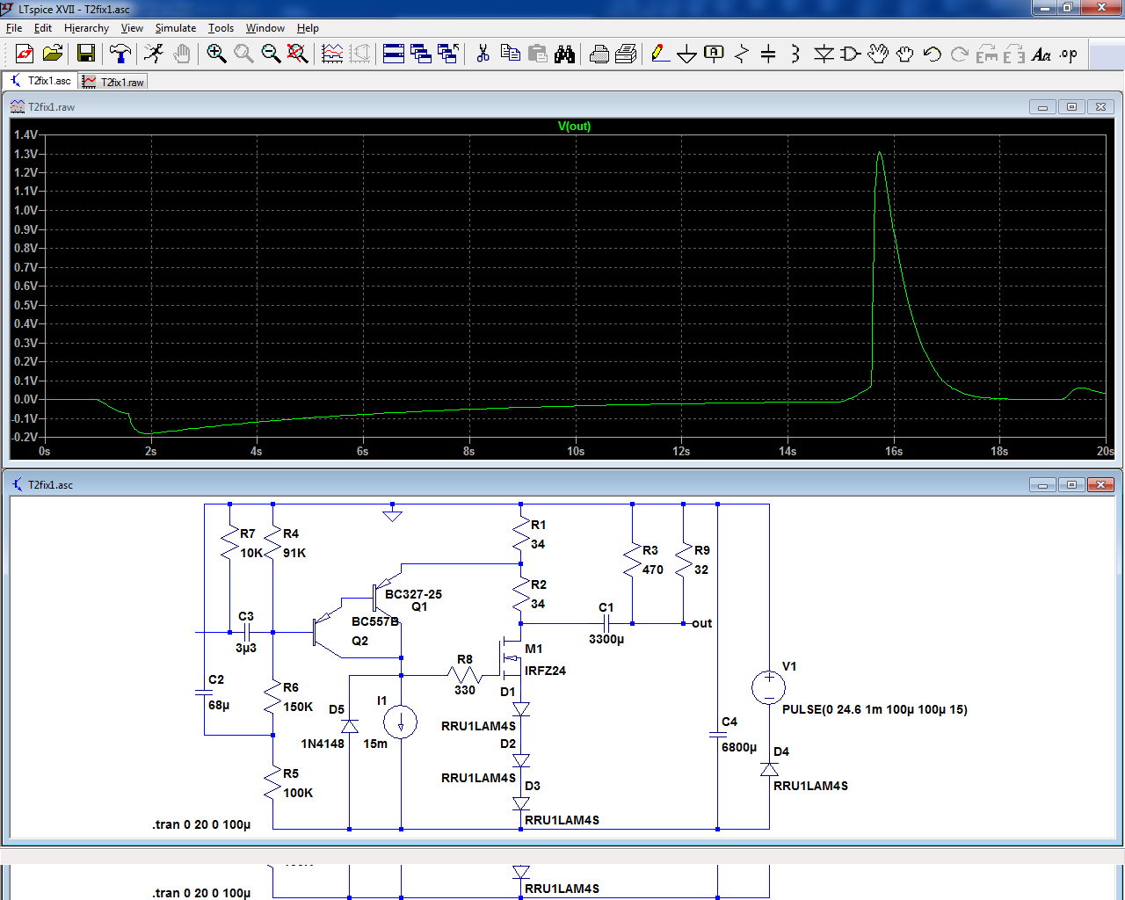Screen dimensions: 1125x900
Task: Click the Find binoculars icon
Action: [564, 54]
